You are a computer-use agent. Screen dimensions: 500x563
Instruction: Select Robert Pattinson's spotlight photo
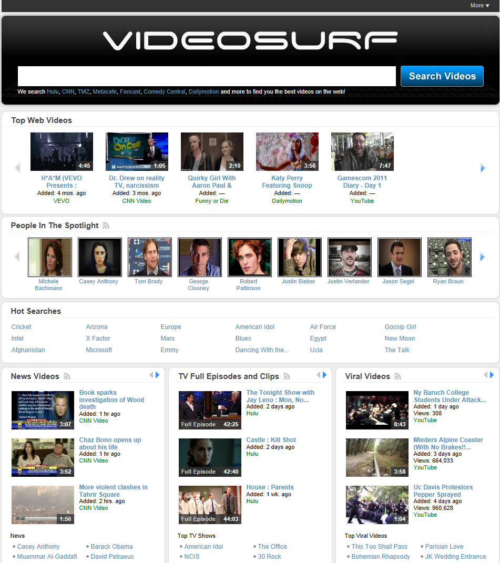tap(250, 258)
